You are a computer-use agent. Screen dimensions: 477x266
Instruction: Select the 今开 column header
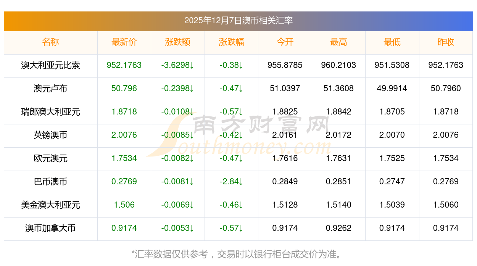(285, 42)
